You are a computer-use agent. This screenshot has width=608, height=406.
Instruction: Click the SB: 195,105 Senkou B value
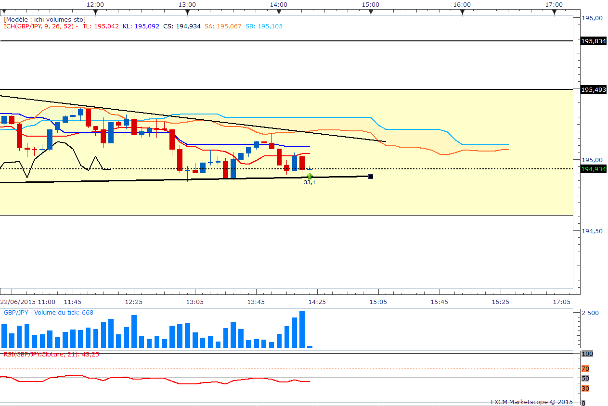pyautogui.click(x=264, y=26)
